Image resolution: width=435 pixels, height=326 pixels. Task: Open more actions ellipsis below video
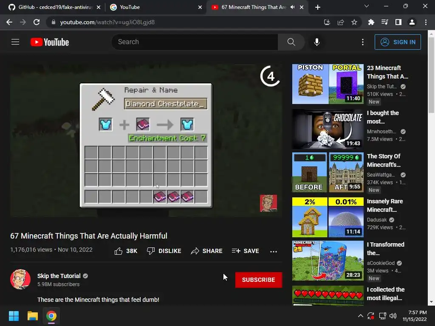point(274,251)
